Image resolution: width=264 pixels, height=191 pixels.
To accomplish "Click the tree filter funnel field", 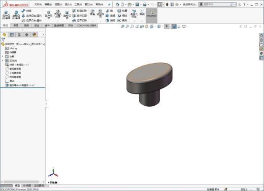I will [23, 40].
